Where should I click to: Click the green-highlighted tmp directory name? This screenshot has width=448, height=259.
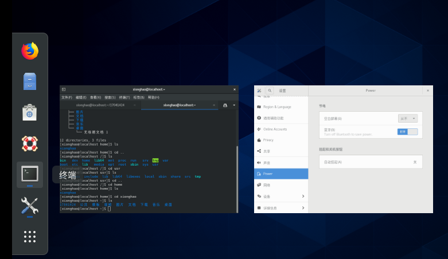[155, 160]
